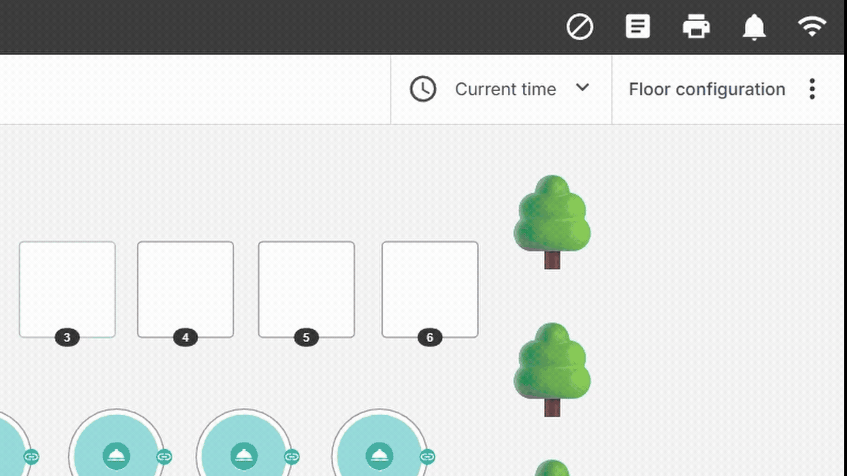This screenshot has width=847, height=476.
Task: Open the notes document icon
Action: (x=637, y=26)
